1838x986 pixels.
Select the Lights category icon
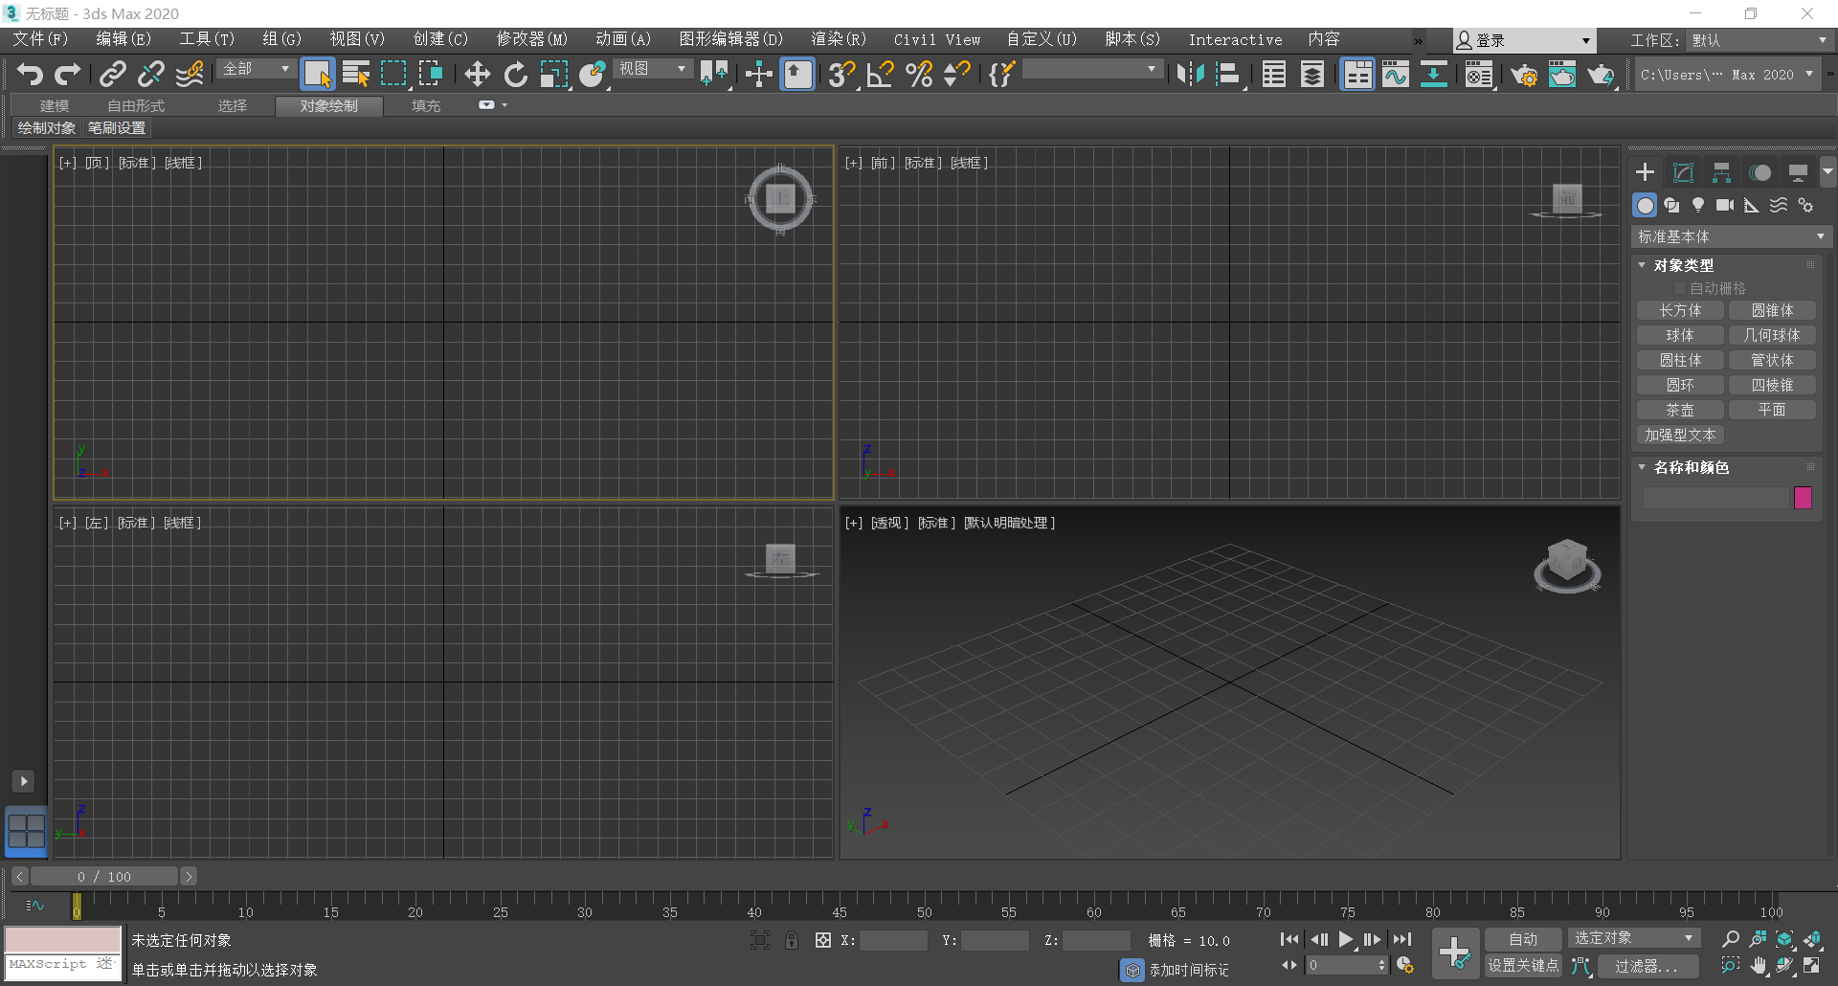coord(1698,205)
